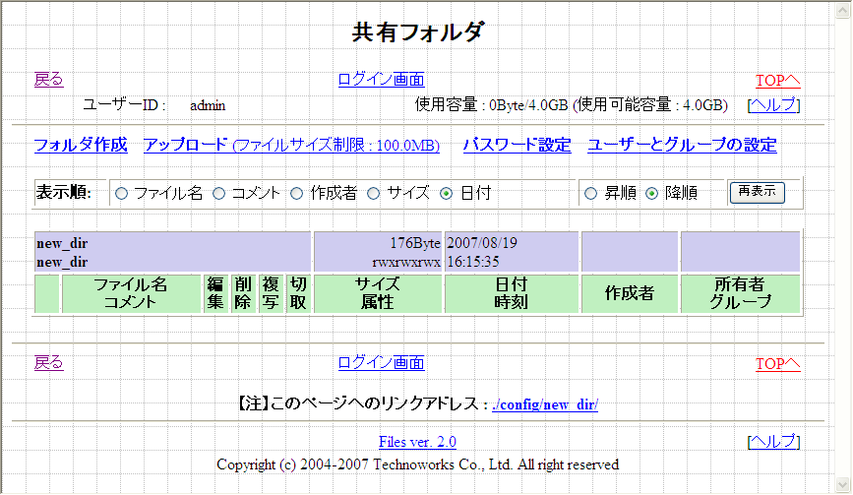Choose 作成者 as the display order
This screenshot has height=495, width=853.
(x=297, y=194)
